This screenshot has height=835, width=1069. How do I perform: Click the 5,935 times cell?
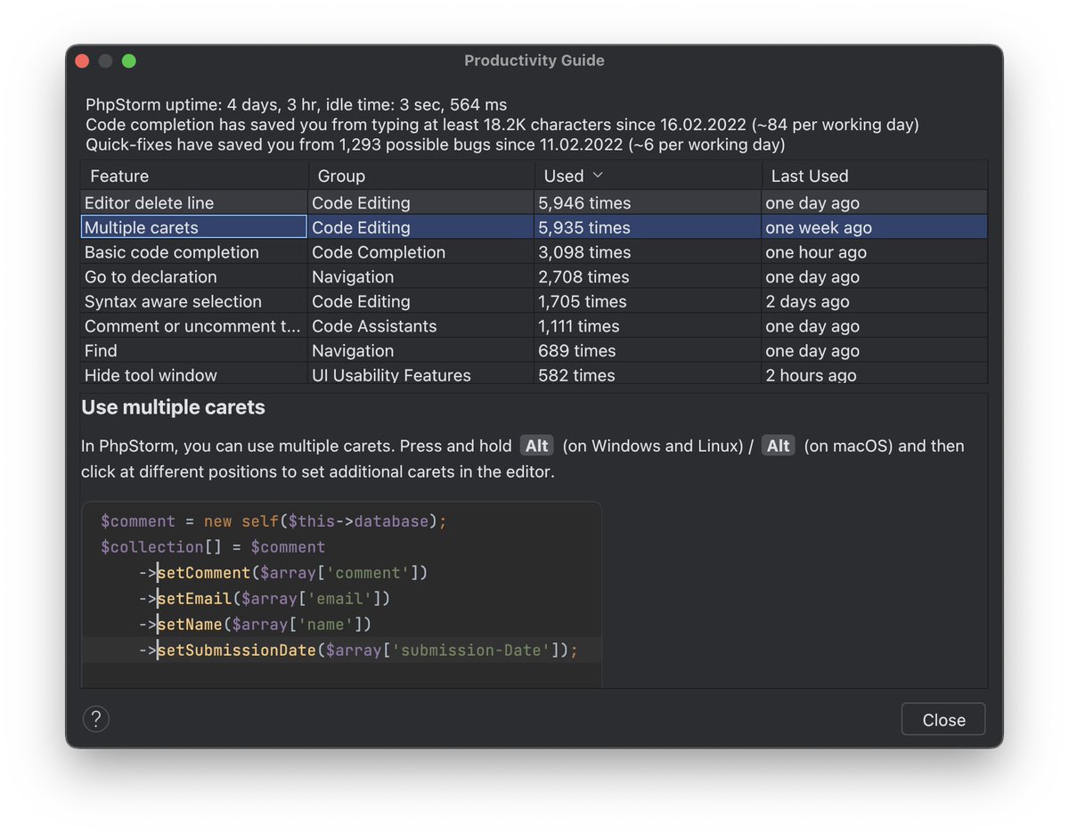pos(649,227)
